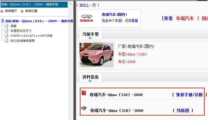The image size is (208, 120).
Task: Click 奇瑞汽车-QQme（S16）-2009 in the 线路图 row
Action: 116,110
